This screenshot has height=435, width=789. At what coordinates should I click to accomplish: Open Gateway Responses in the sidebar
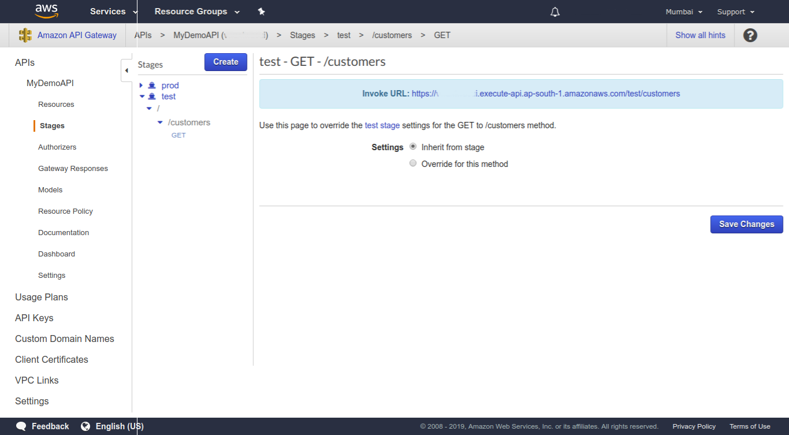tap(73, 169)
